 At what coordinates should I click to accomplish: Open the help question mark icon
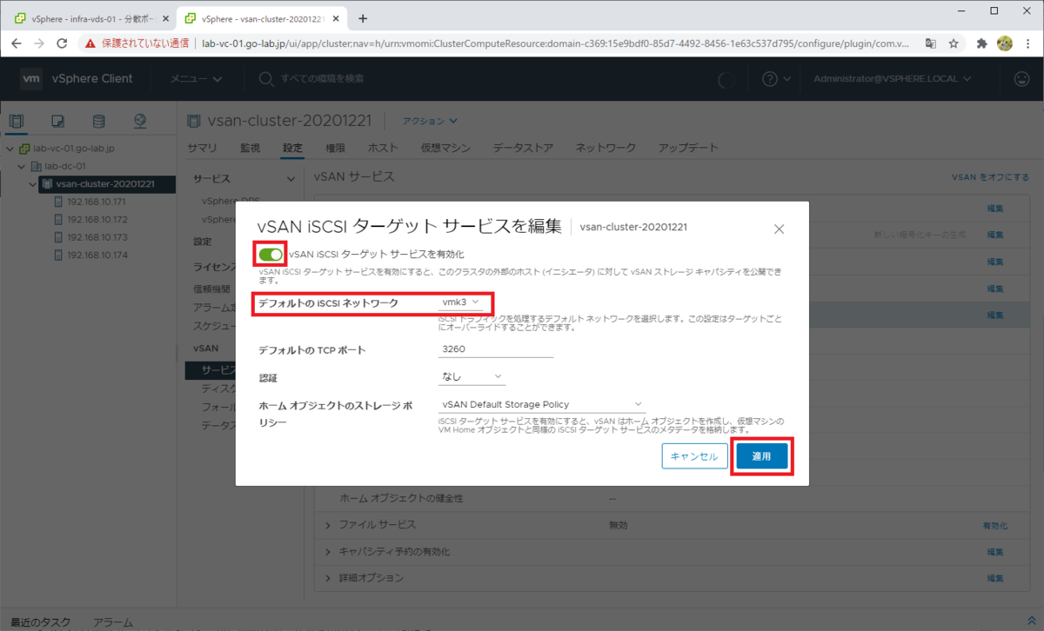tap(770, 79)
